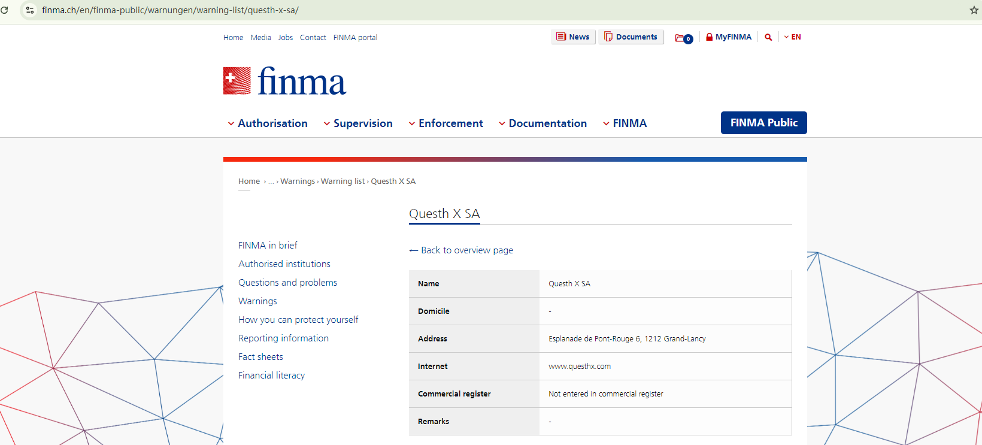
Task: Open the Documentation menu
Action: 542,123
